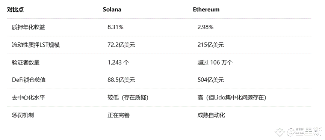Click the 1,243 个 validator count
The image size is (325, 140).
click(118, 62)
